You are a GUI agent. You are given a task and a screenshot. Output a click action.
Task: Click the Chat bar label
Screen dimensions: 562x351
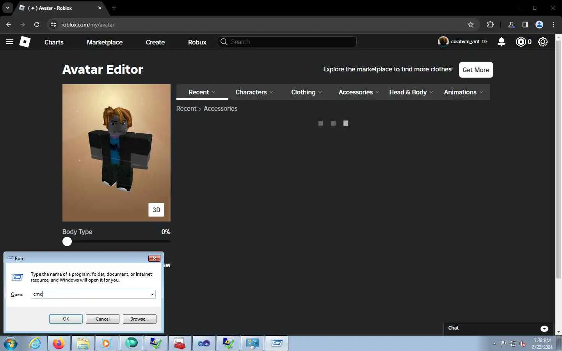pos(454,328)
